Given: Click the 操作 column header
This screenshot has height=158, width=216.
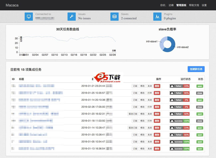Looking at the screenshot, I should click(x=159, y=79).
